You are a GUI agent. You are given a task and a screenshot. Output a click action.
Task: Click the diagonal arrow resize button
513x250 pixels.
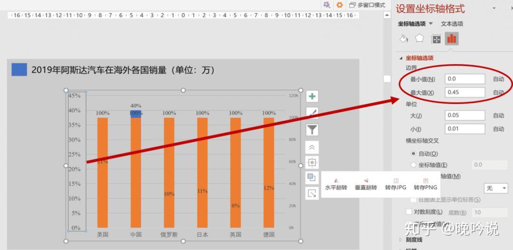pyautogui.click(x=312, y=193)
